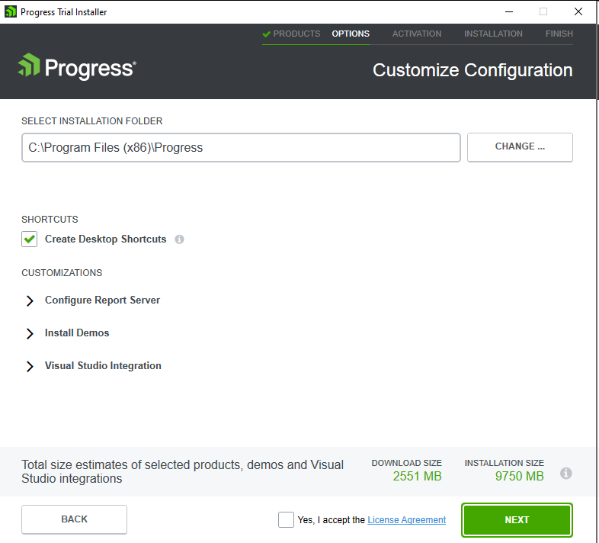Viewport: 599px width, 543px height.
Task: Uncheck Create Desktop Shortcuts checkbox
Action: 30,239
